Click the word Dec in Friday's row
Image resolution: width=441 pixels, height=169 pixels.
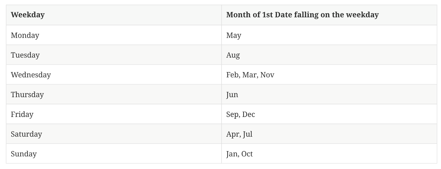click(x=249, y=114)
